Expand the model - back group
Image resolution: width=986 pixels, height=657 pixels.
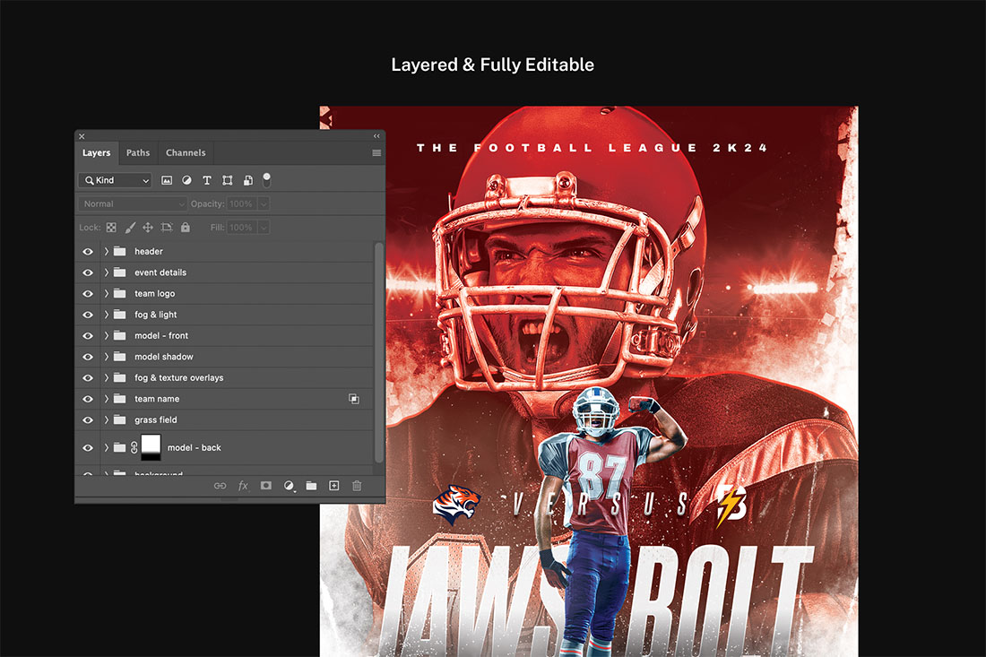(x=107, y=447)
